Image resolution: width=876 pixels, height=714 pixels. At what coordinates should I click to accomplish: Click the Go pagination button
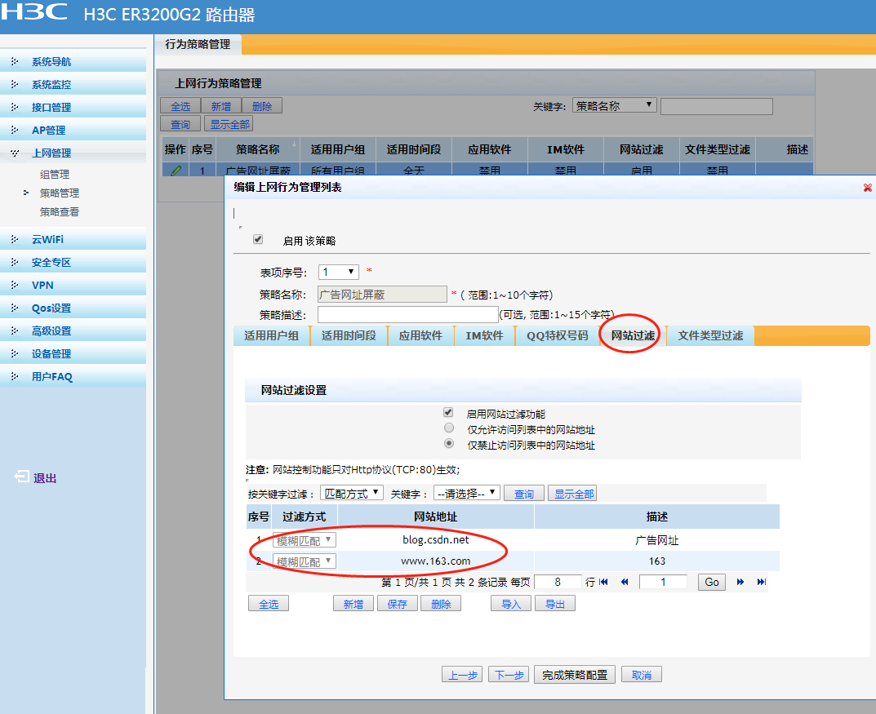712,582
